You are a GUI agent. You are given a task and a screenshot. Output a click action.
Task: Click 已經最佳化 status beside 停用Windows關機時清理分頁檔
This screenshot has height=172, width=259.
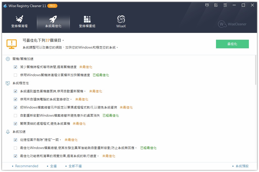pyautogui.click(x=101, y=75)
